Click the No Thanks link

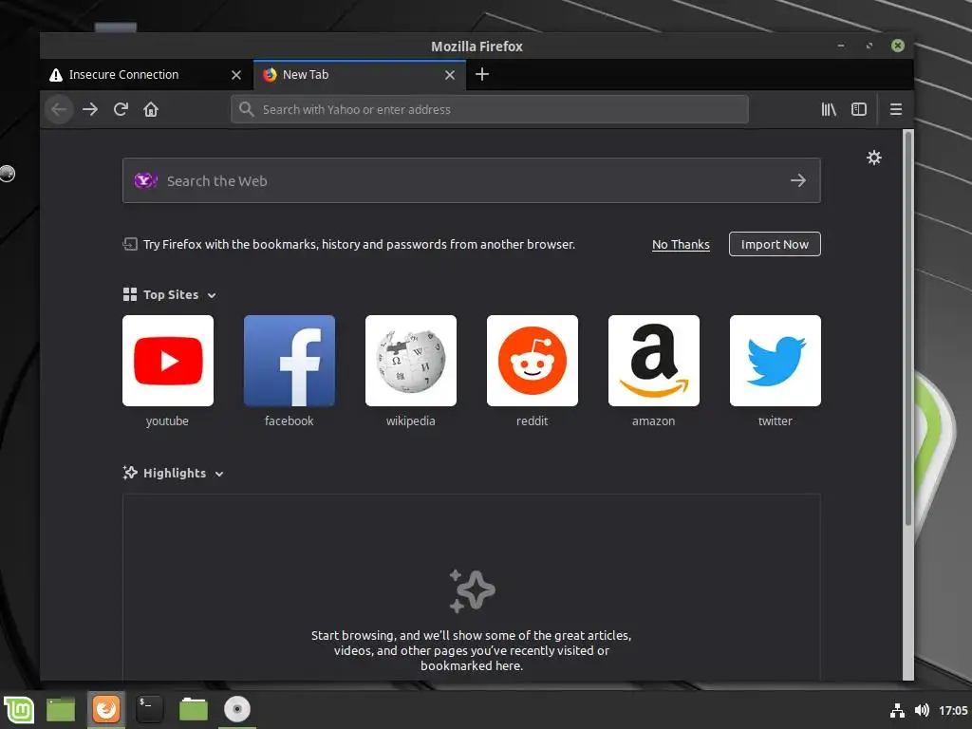point(681,244)
